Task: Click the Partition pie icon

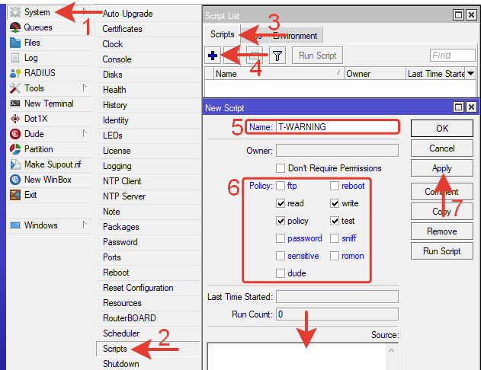Action: 15,149
